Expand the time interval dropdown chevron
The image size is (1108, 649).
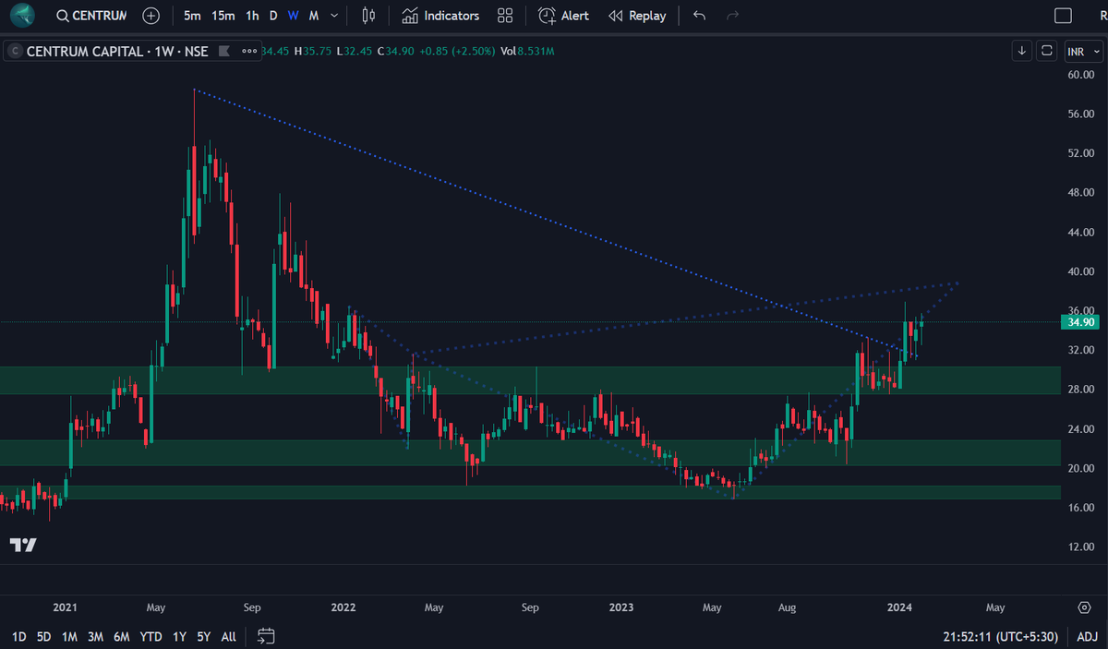click(x=333, y=16)
